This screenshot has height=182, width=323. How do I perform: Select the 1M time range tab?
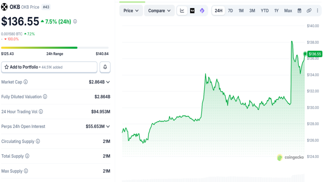pos(241,11)
